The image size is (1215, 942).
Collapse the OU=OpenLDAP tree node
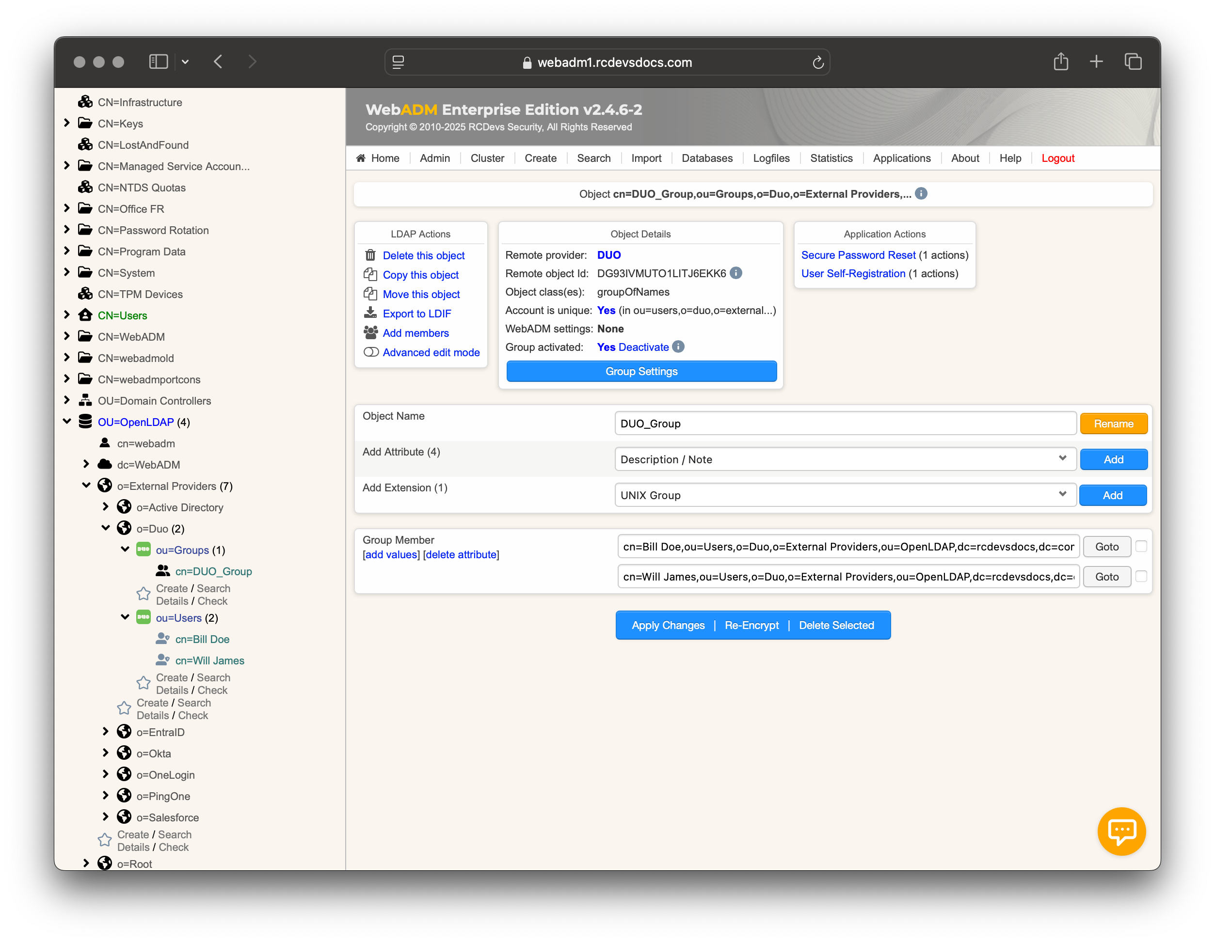pyautogui.click(x=67, y=422)
